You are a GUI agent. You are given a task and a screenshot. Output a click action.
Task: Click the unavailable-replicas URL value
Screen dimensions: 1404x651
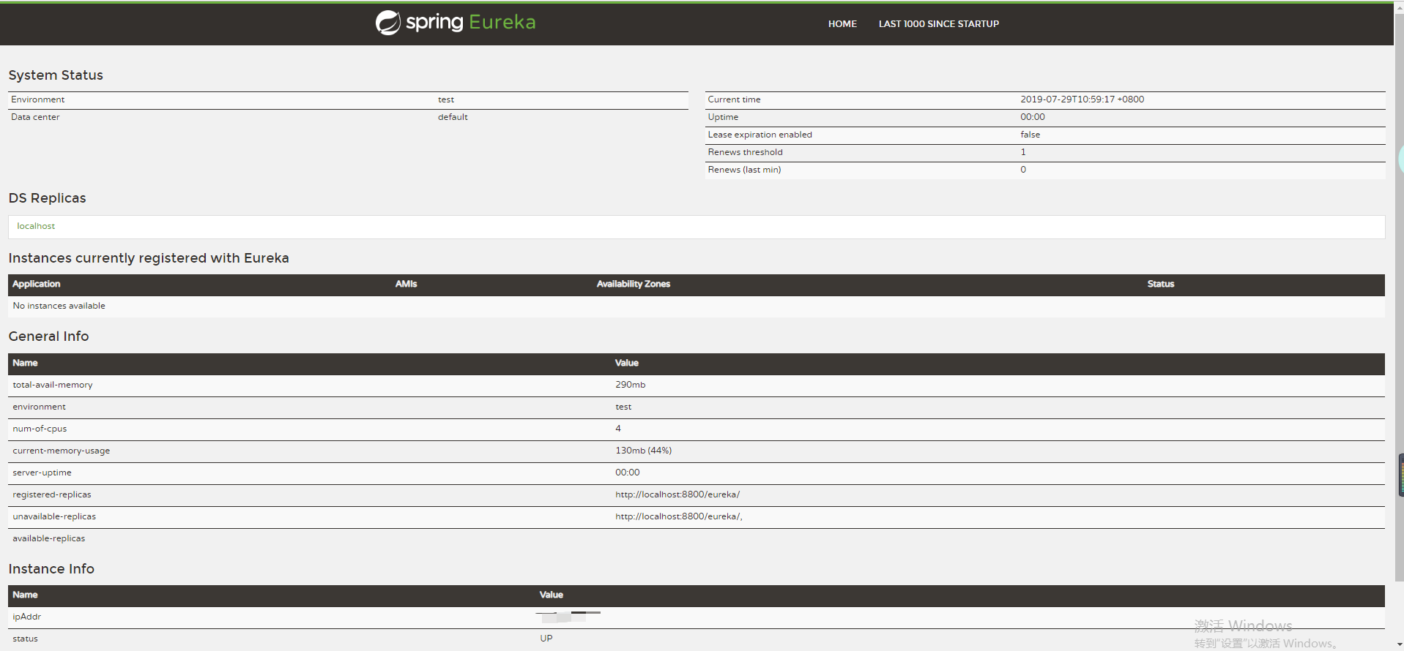pyautogui.click(x=678, y=516)
